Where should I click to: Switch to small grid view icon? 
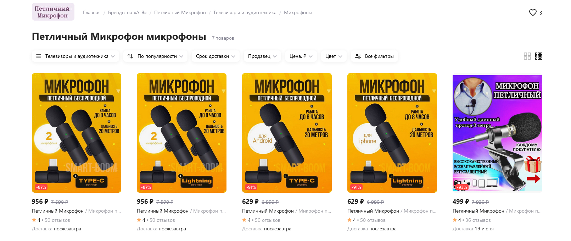coord(539,56)
